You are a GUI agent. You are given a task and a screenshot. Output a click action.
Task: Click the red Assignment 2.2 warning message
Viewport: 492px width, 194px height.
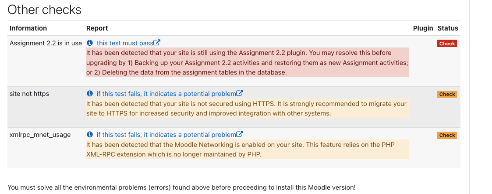pos(248,62)
